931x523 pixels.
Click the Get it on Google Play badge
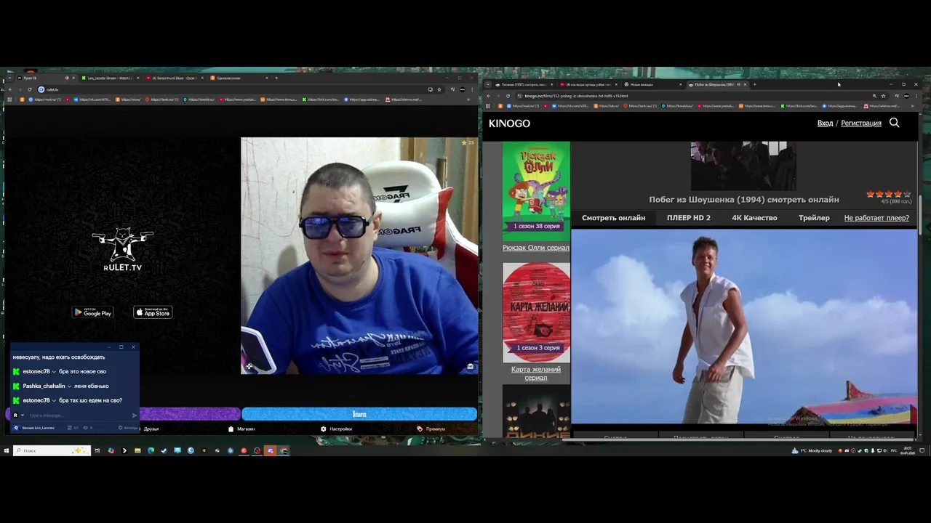pos(92,312)
